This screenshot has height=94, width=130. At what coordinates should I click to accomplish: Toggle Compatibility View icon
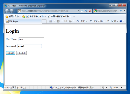click(x=82, y=11)
